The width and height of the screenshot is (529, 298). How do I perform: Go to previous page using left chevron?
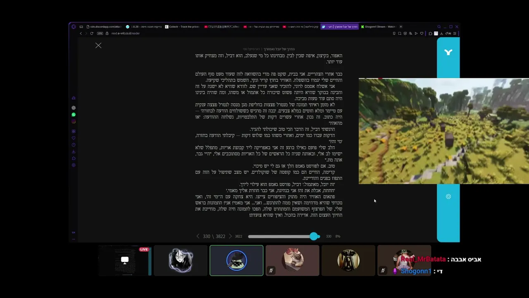pos(198,236)
